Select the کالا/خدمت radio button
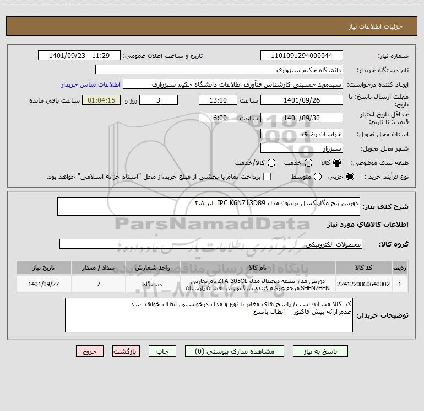424x411 pixels. (x=271, y=163)
